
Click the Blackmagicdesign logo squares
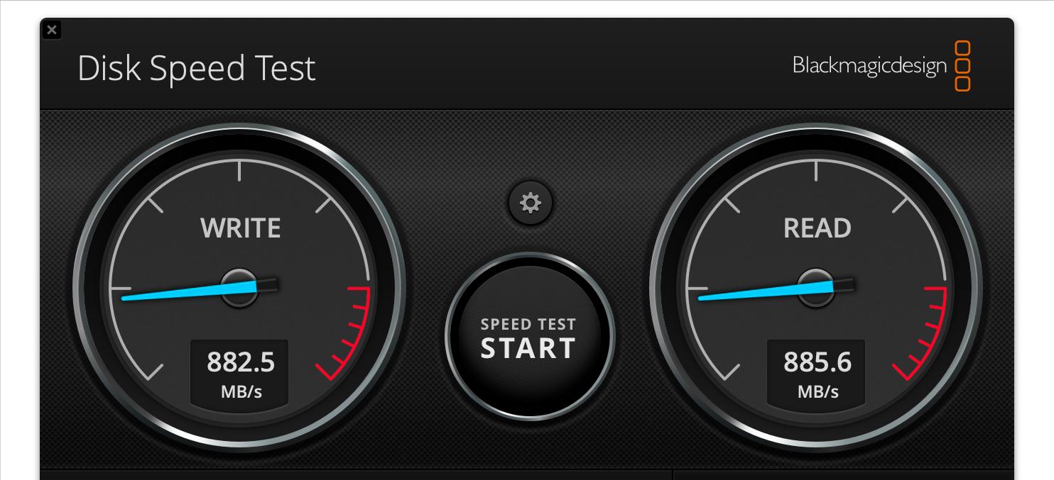[962, 66]
